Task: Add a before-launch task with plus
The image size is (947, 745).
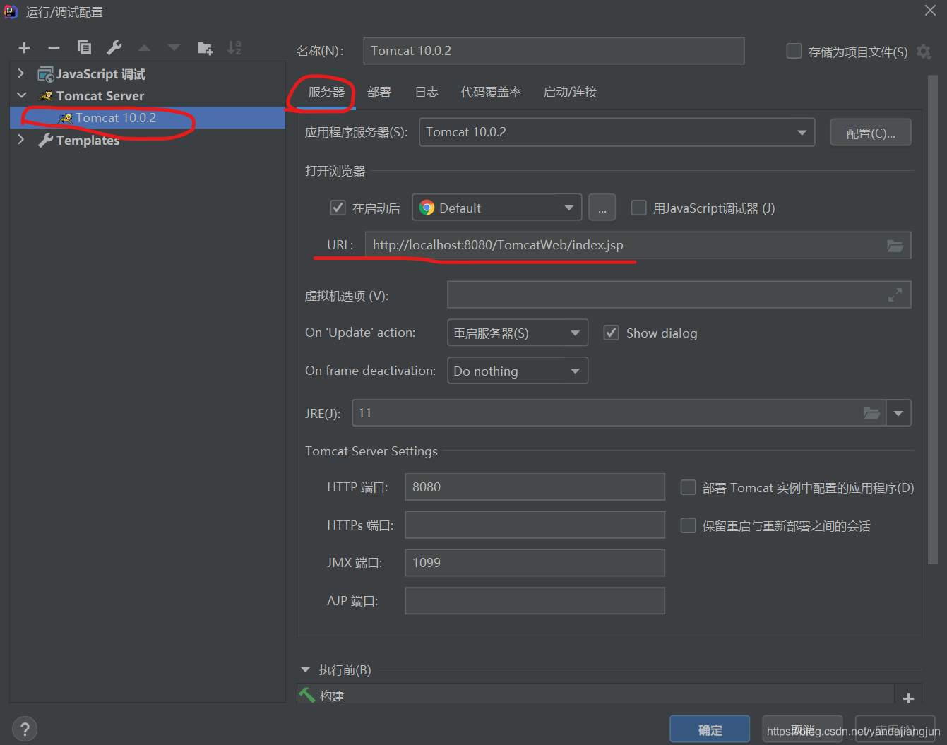Action: point(908,698)
